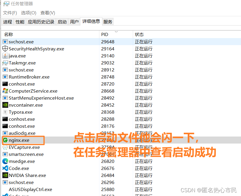Switch to the 服务 tab
Image resolution: width=241 pixels, height=196 pixels.
point(108,21)
